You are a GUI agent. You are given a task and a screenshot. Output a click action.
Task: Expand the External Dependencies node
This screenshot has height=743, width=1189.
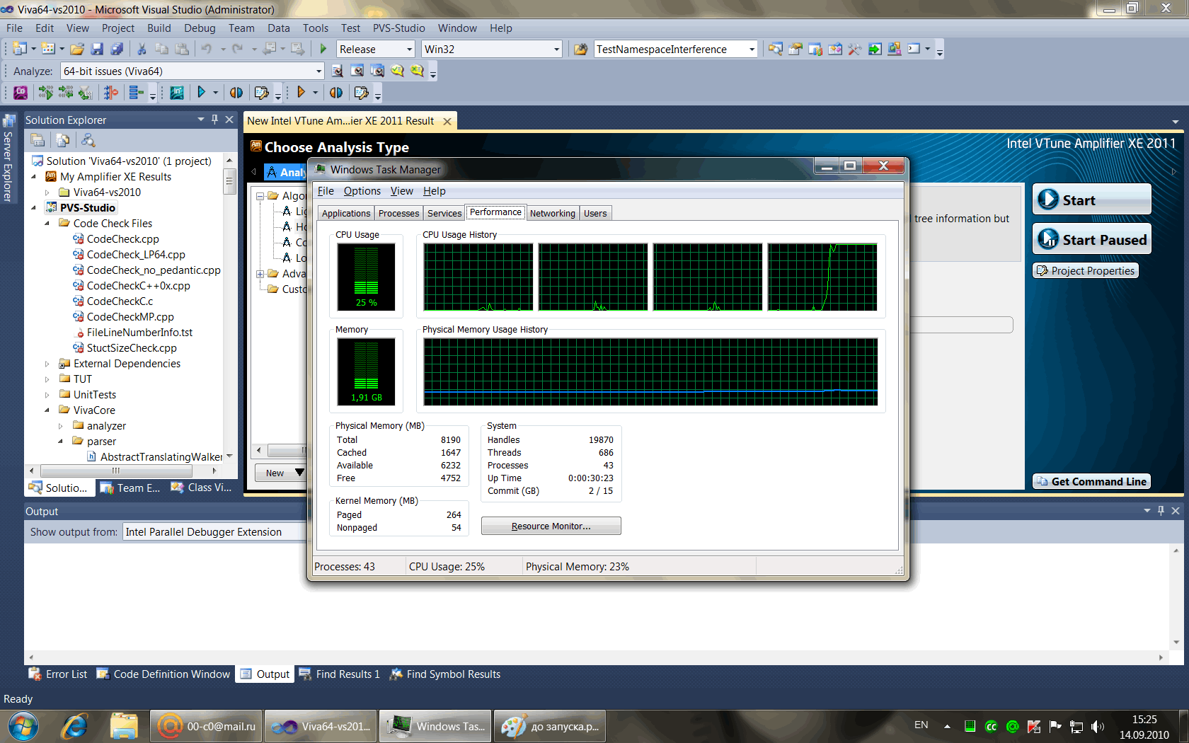[x=47, y=364]
